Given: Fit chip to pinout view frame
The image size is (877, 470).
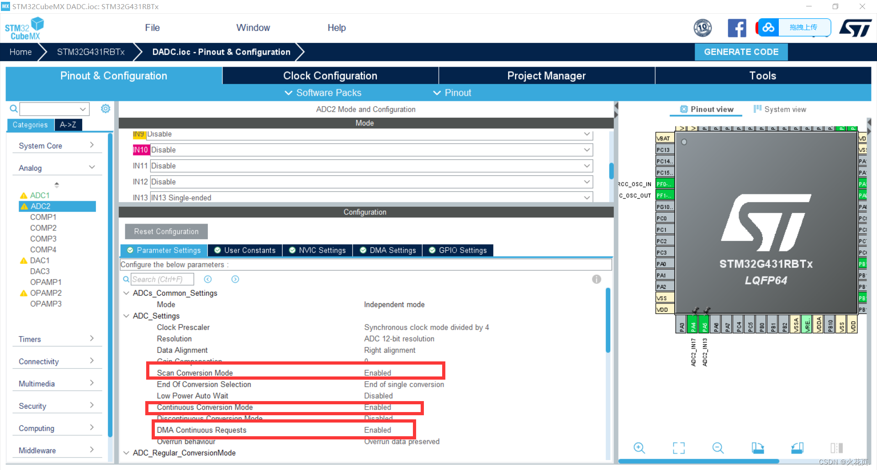Looking at the screenshot, I should [679, 448].
